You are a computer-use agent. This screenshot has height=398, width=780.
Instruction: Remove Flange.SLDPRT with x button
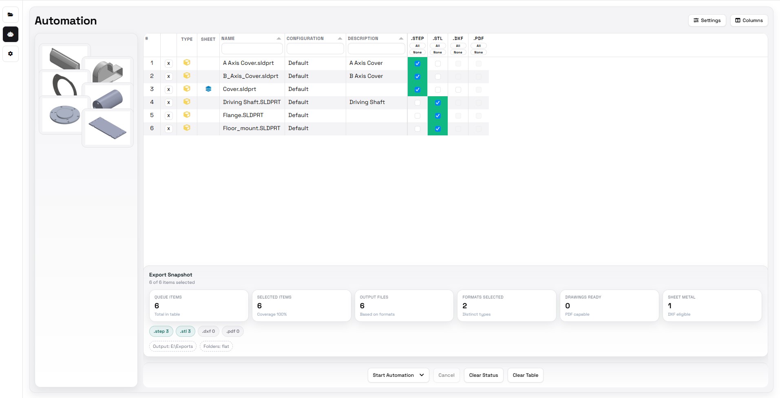click(168, 116)
